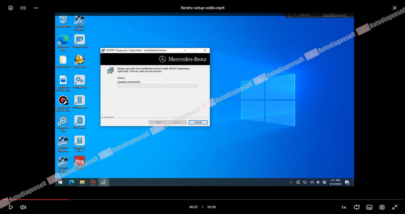
Task: Play the video
Action: (10, 207)
